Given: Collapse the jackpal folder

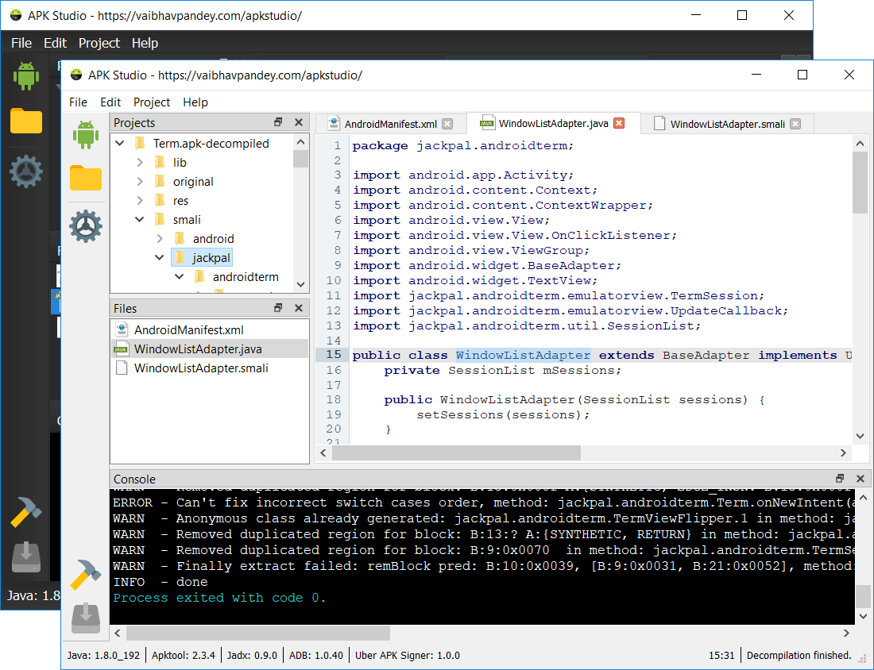Looking at the screenshot, I should click(x=159, y=257).
